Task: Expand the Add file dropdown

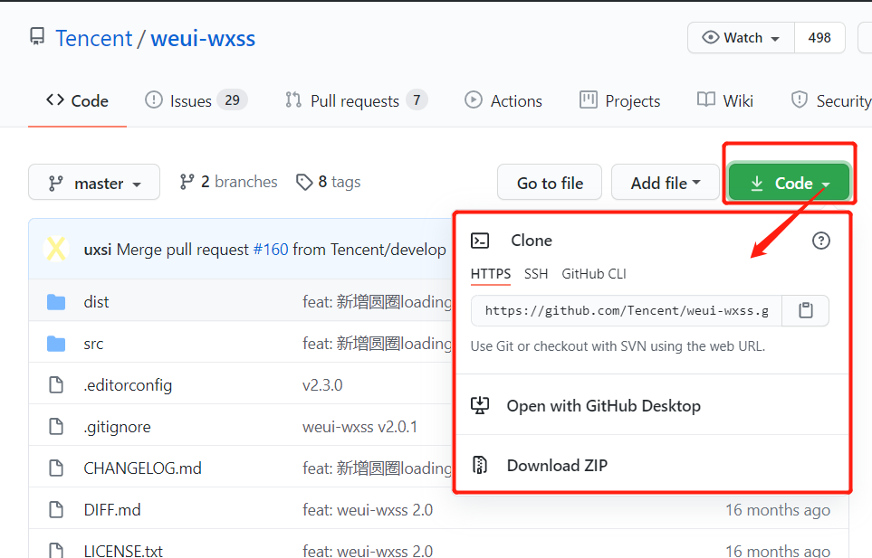Action: (666, 182)
